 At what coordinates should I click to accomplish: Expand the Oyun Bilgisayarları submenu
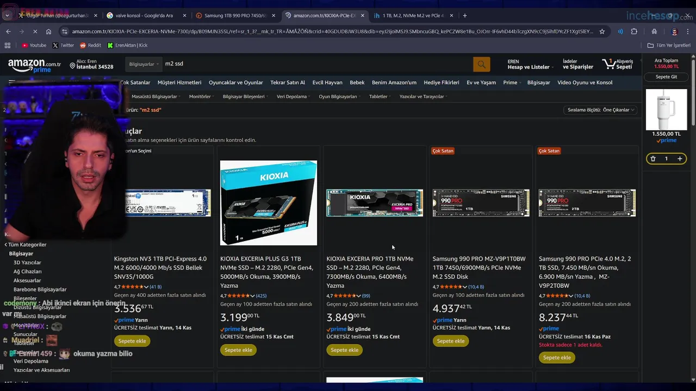click(340, 97)
